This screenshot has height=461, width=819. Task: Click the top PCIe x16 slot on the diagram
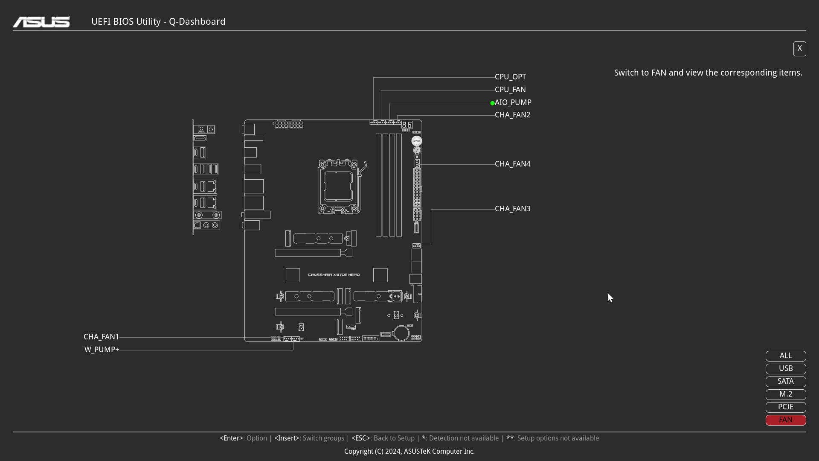pyautogui.click(x=314, y=253)
